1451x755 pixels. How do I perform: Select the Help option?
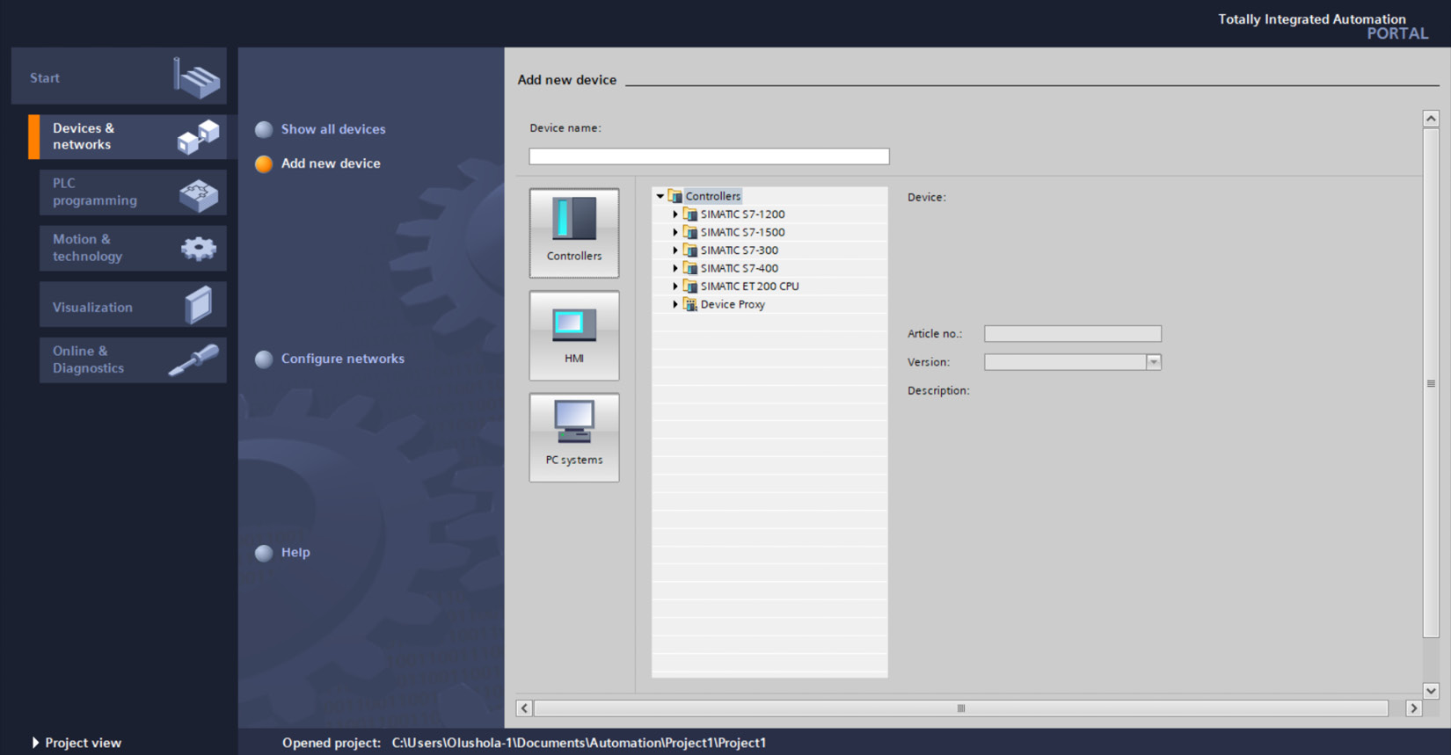[x=295, y=553]
